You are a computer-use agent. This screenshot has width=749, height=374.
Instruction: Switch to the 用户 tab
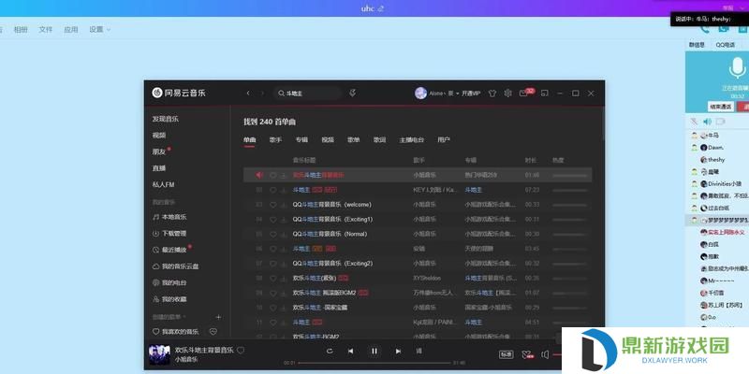pos(444,139)
